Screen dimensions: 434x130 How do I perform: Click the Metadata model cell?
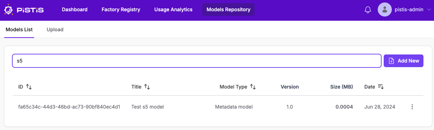click(x=234, y=107)
